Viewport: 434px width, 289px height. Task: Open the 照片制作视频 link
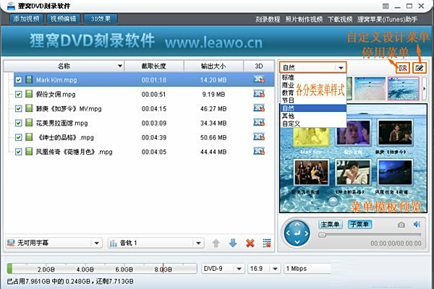304,20
